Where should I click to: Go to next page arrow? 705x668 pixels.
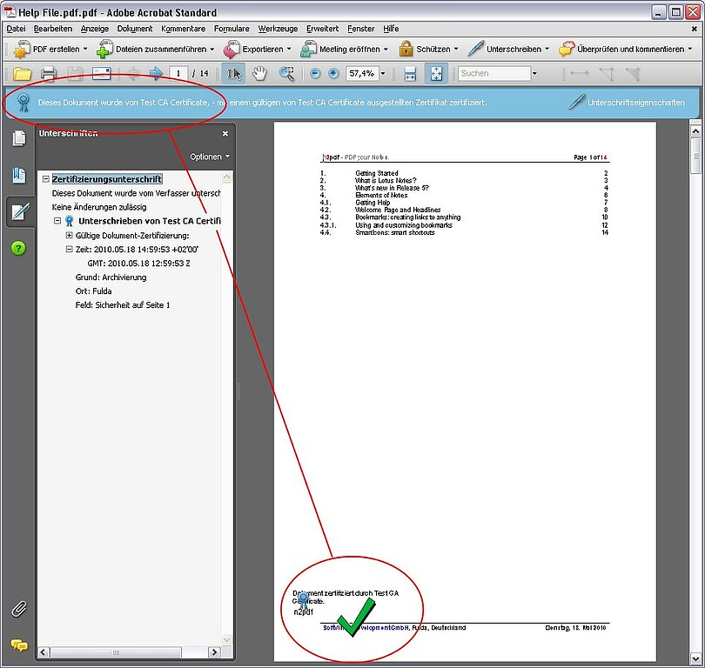[x=156, y=74]
